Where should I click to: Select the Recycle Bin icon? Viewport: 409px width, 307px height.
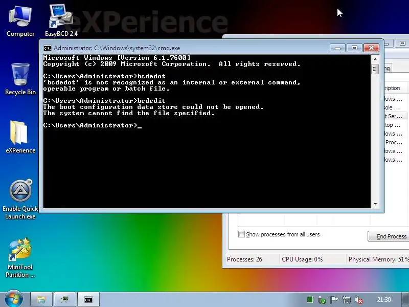click(20, 79)
